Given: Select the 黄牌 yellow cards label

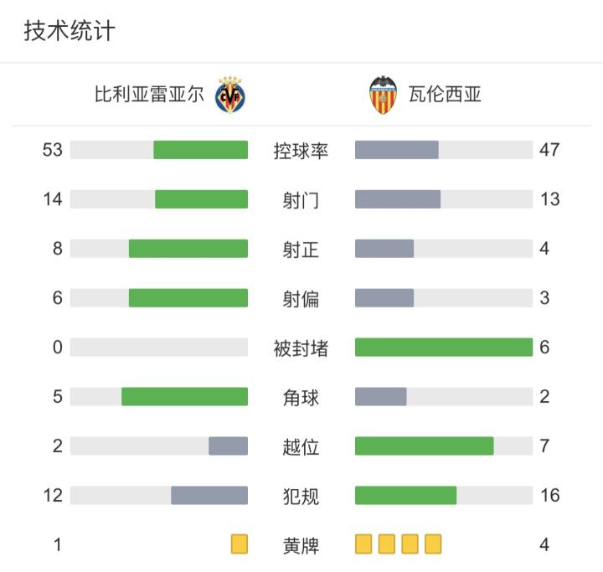Looking at the screenshot, I should [301, 545].
